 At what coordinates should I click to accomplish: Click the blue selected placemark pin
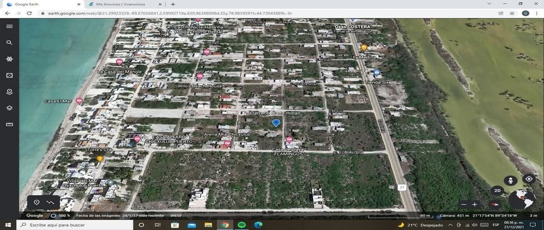(x=276, y=122)
